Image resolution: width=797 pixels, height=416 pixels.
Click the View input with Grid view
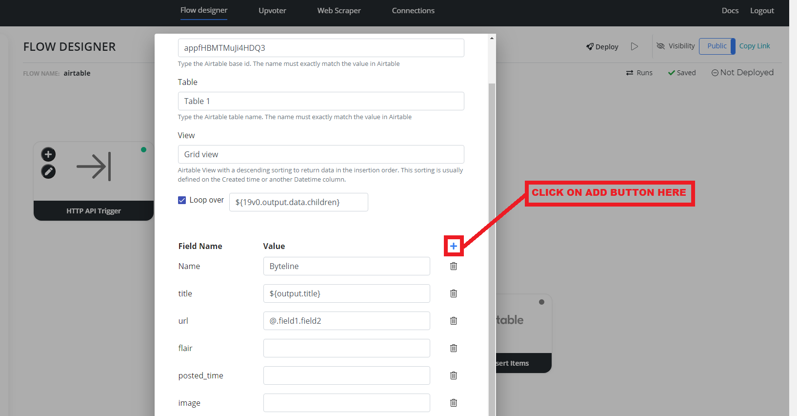(321, 154)
